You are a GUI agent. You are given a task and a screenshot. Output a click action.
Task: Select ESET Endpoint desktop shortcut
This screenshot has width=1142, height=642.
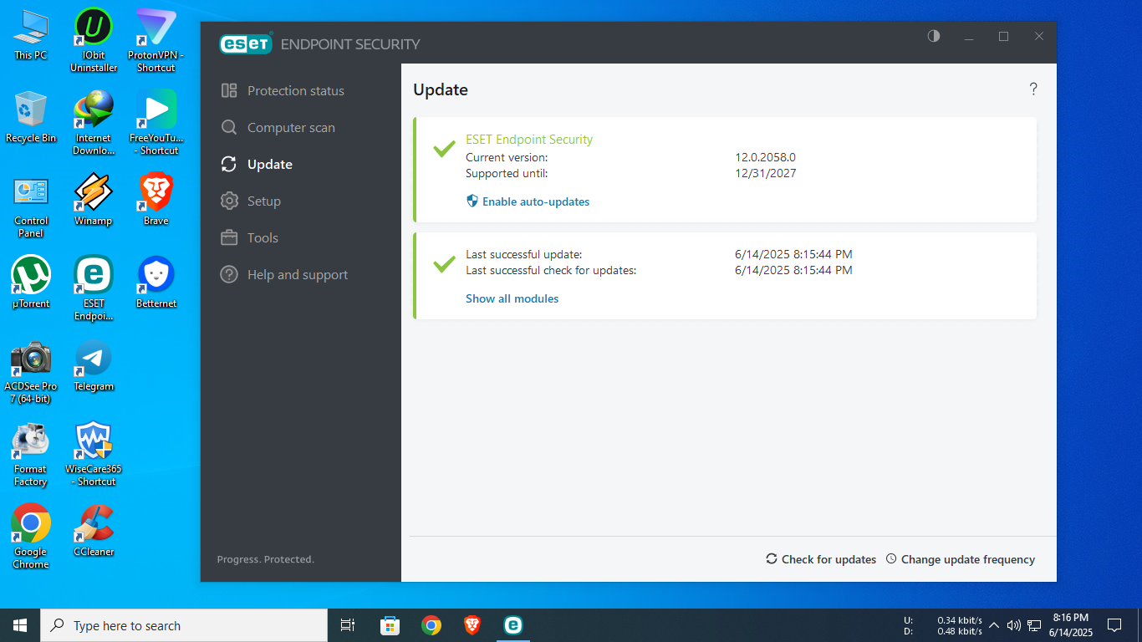[x=94, y=288]
